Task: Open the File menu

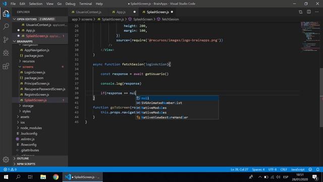Action: (13, 4)
